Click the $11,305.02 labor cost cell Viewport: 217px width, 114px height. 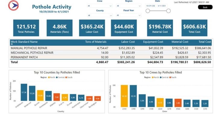point(127,57)
